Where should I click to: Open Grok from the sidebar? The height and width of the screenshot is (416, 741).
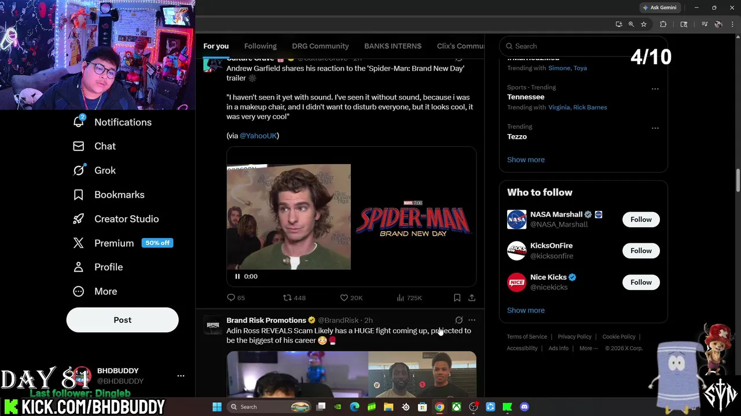(94, 170)
